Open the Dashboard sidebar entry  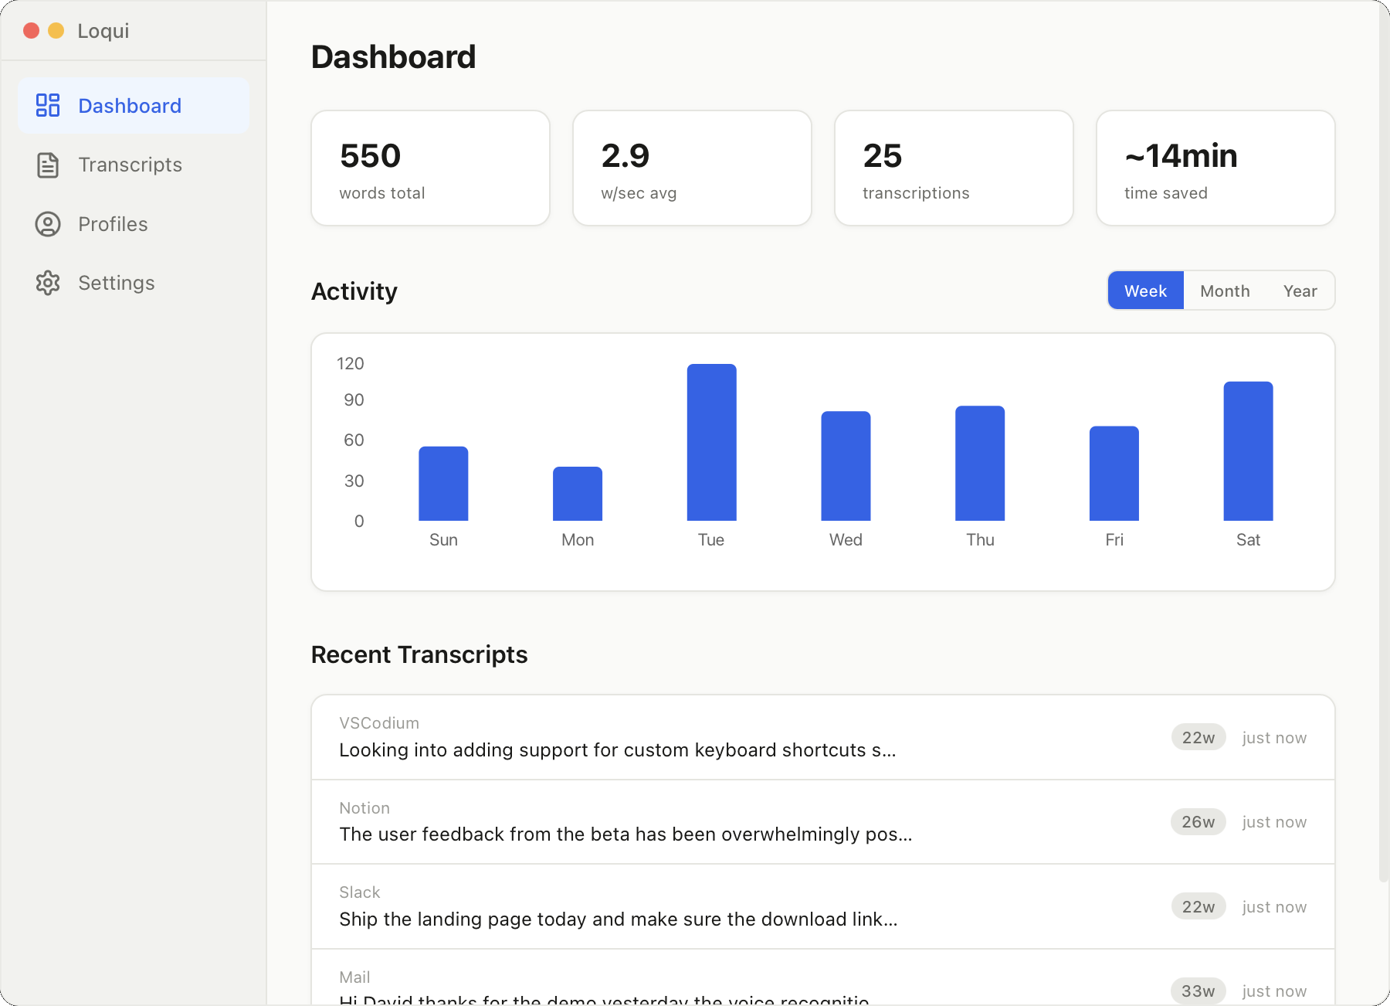coord(129,106)
